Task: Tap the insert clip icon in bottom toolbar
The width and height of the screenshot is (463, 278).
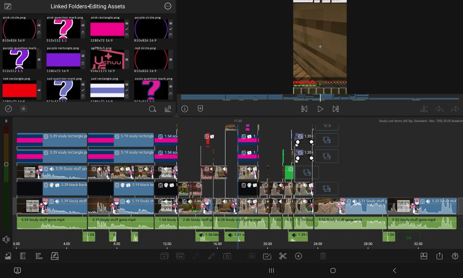Action: click(x=180, y=256)
